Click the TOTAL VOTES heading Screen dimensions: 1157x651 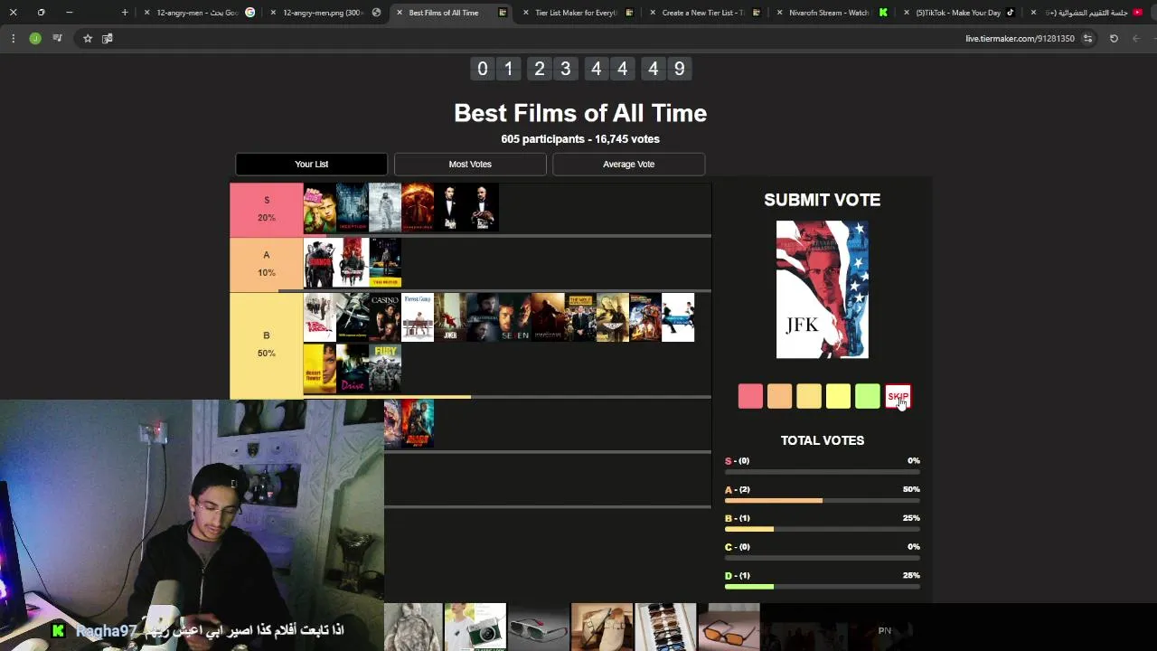point(823,440)
